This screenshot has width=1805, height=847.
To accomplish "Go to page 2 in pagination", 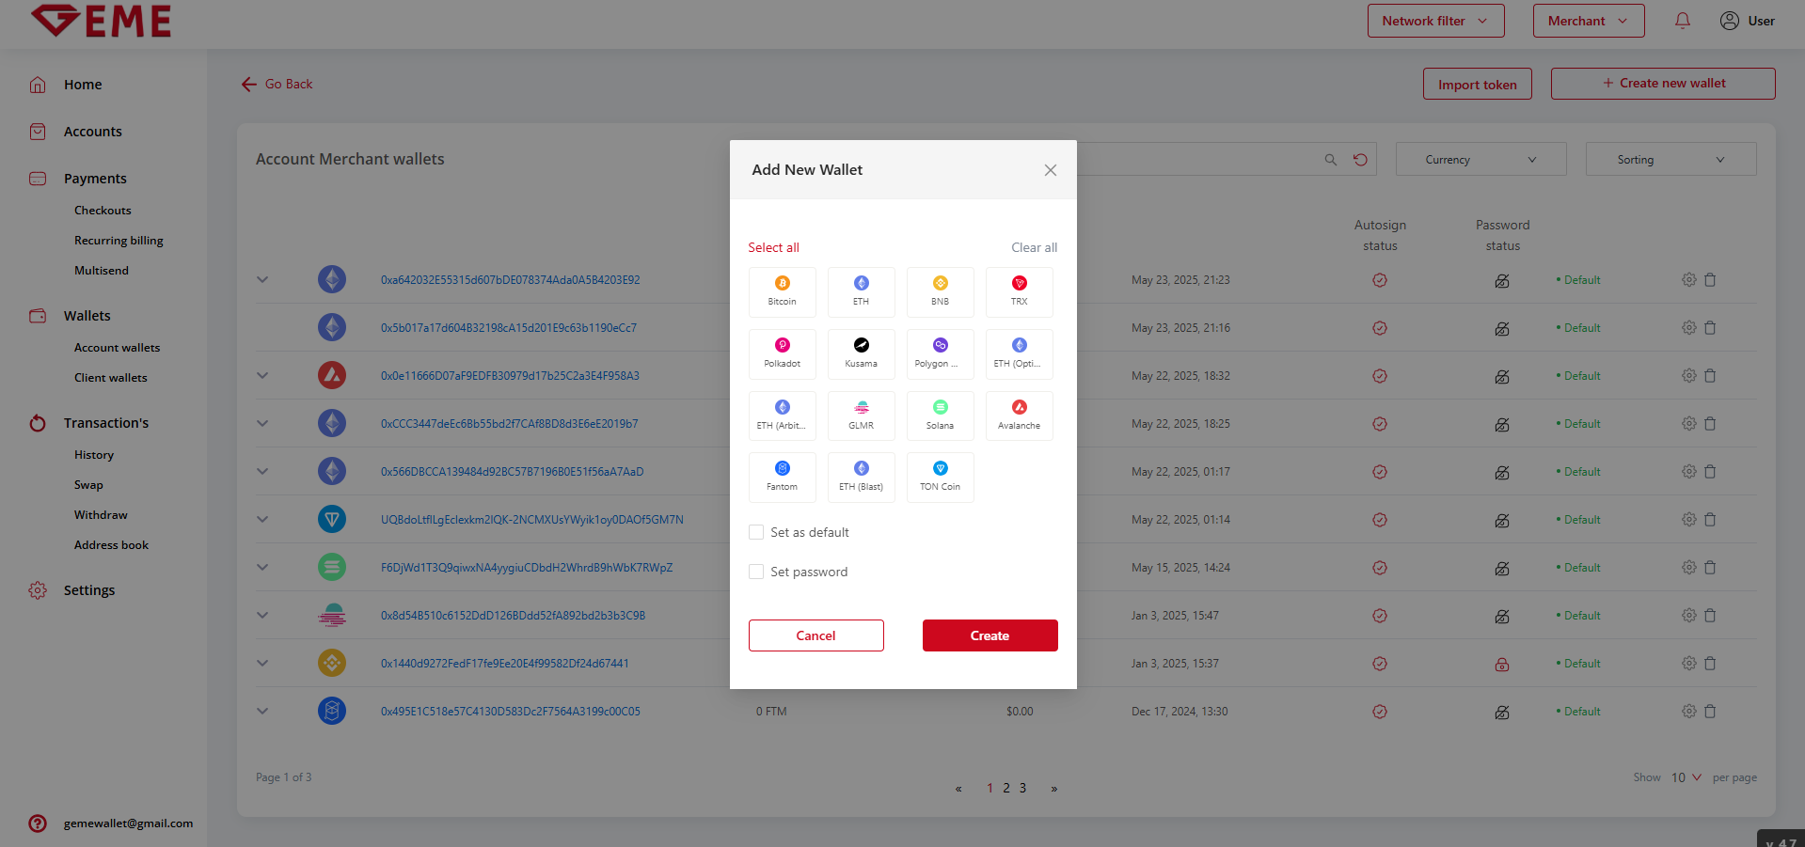I will tap(1006, 788).
